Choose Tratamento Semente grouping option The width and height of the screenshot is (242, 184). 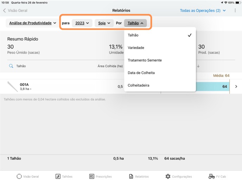(160, 60)
